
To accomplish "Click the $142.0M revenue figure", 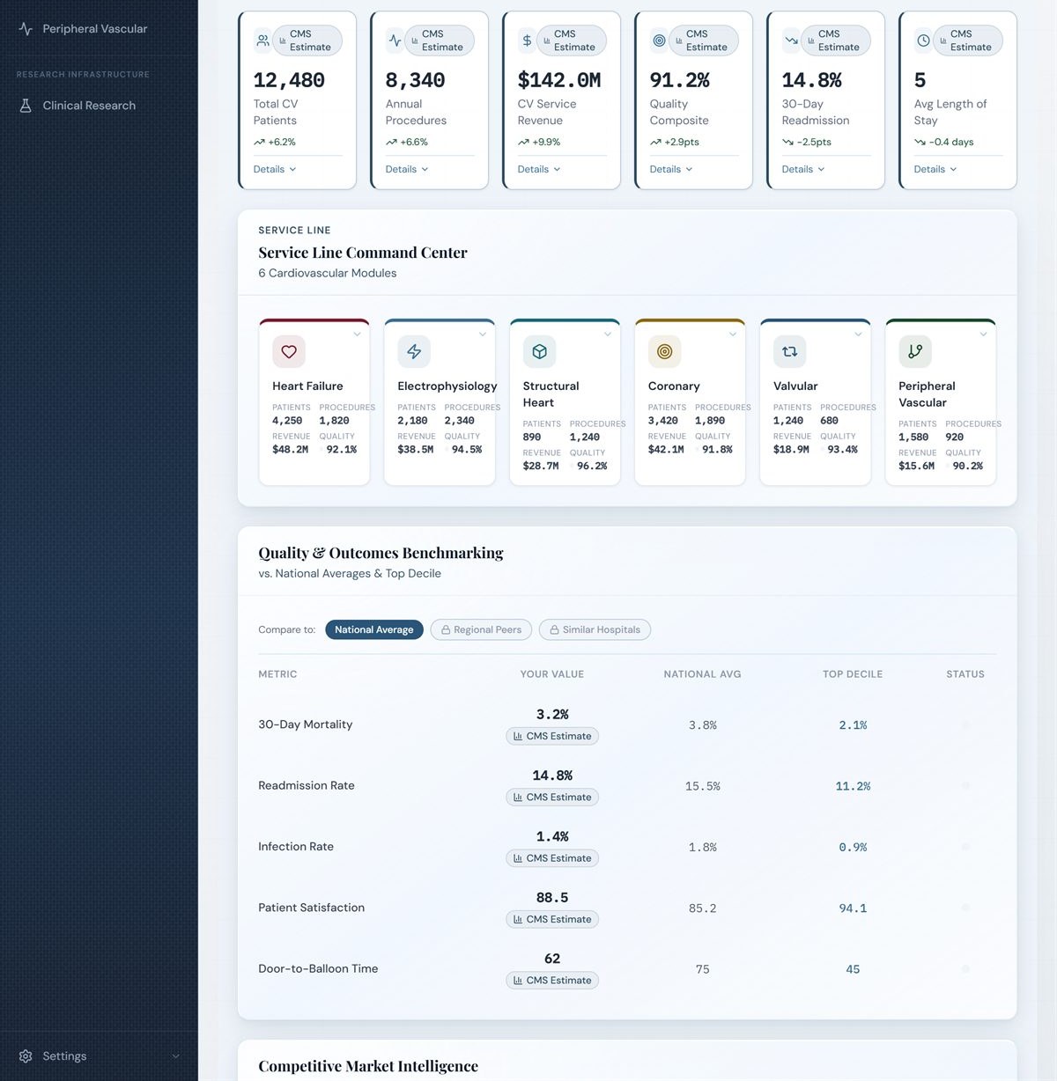I will [x=559, y=80].
